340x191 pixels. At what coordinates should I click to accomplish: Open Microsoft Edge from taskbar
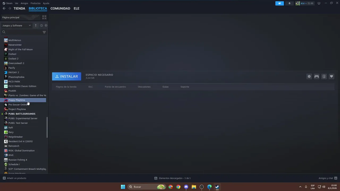tap(209, 187)
